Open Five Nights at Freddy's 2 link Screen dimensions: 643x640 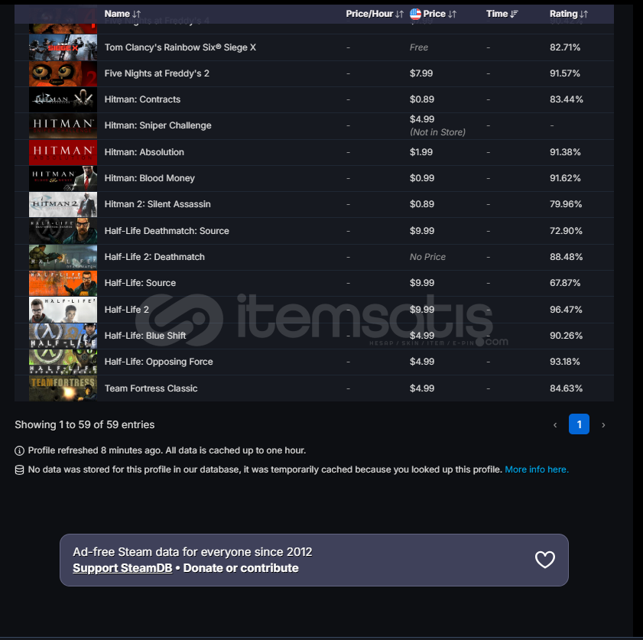(x=157, y=73)
